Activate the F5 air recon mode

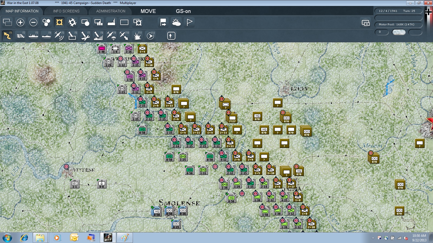(59, 36)
